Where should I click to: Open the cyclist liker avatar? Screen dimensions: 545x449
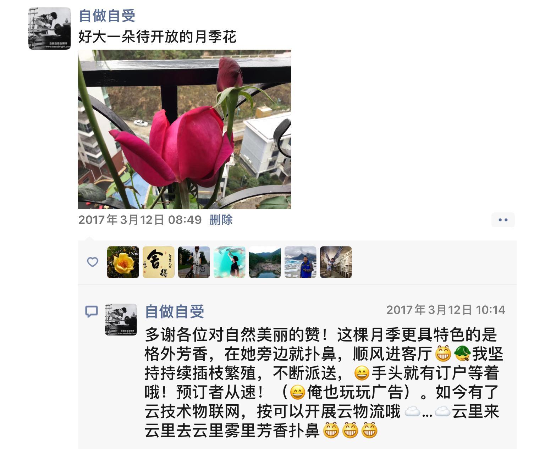(x=194, y=262)
